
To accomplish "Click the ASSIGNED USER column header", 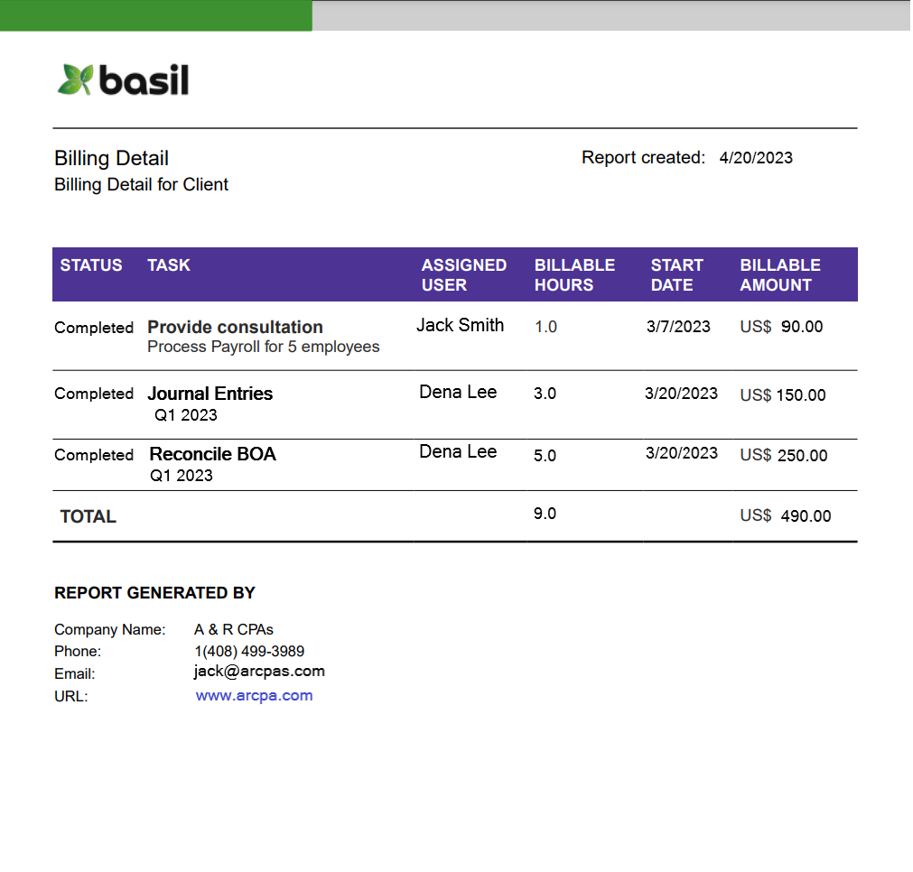I will point(463,274).
